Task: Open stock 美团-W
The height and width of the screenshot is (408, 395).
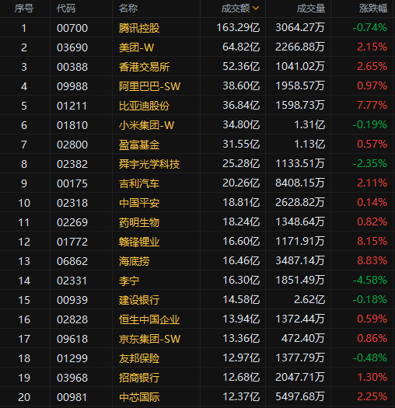Action: click(x=136, y=47)
